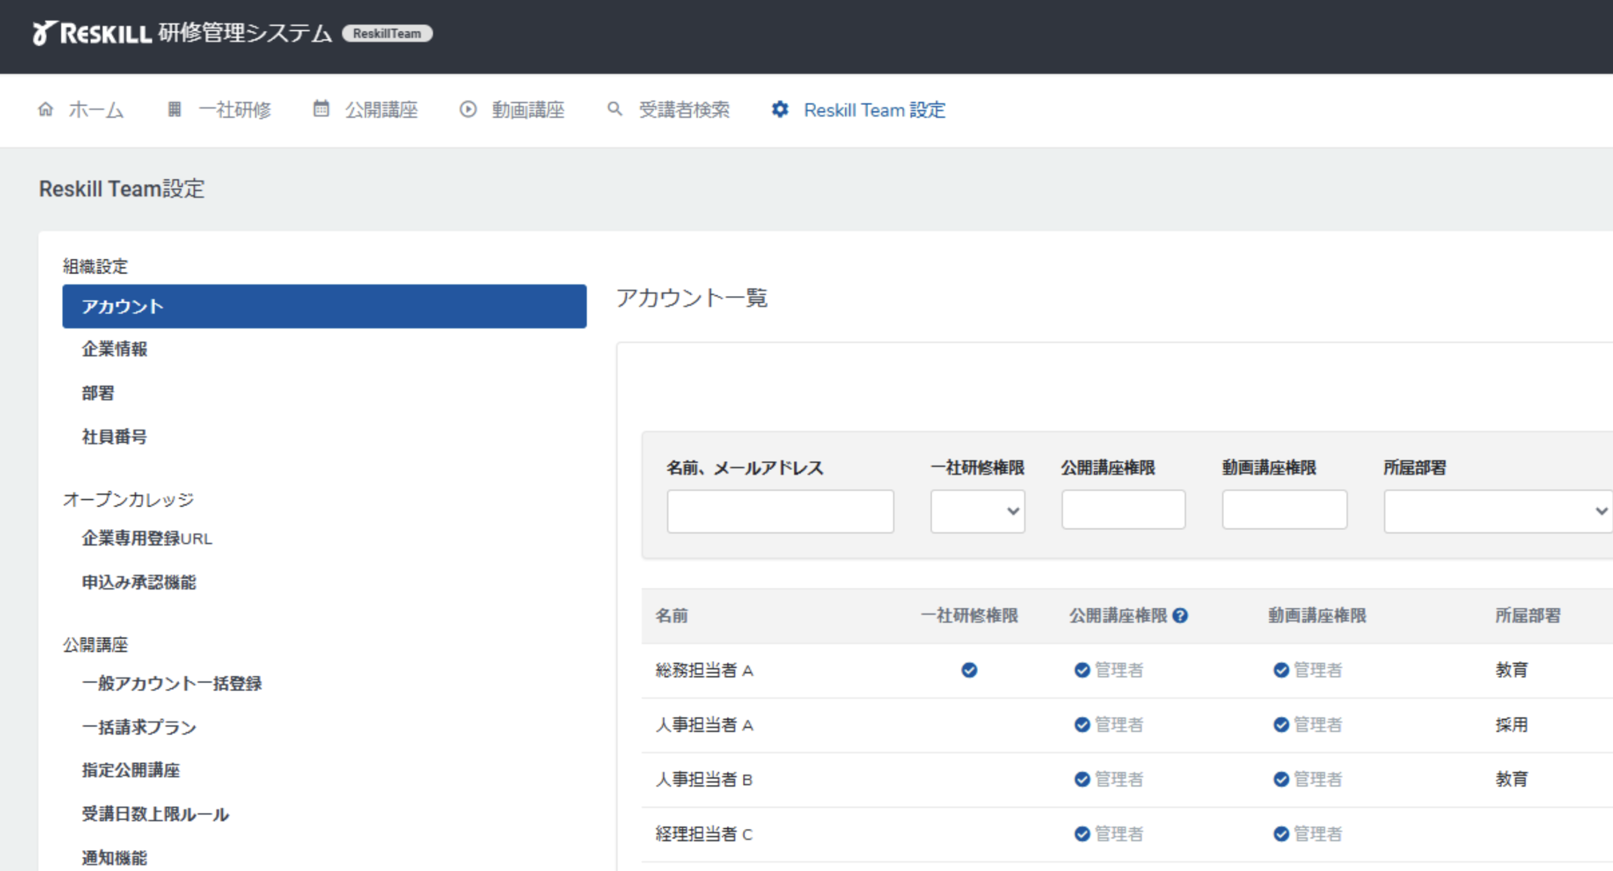Image resolution: width=1613 pixels, height=871 pixels.
Task: Click the 公開講座権限 filter field
Action: point(1123,510)
